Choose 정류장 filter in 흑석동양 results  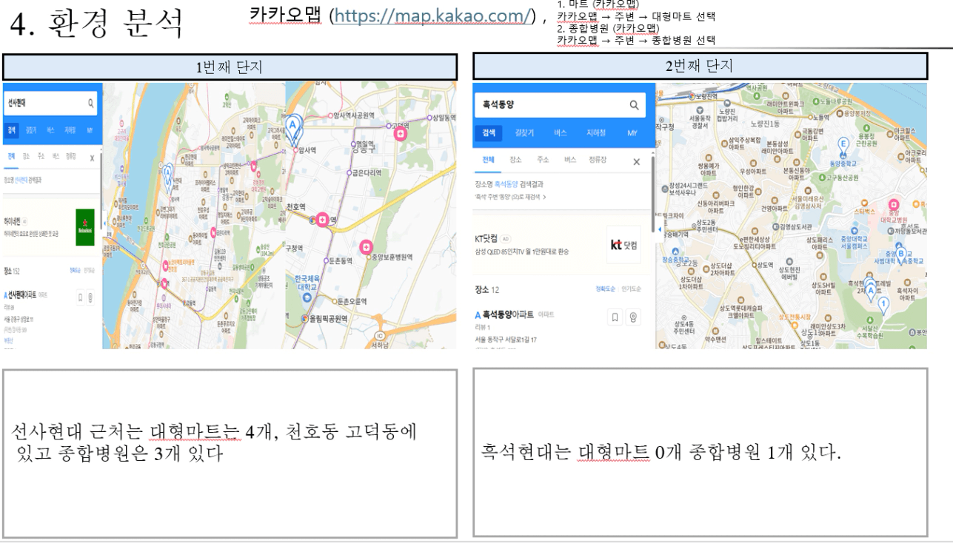598,161
